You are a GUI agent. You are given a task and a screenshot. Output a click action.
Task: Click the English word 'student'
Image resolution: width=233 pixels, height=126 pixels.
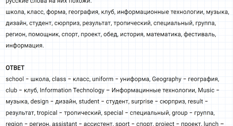point(89,101)
